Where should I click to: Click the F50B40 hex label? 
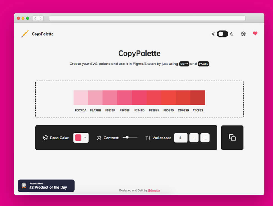(169, 110)
